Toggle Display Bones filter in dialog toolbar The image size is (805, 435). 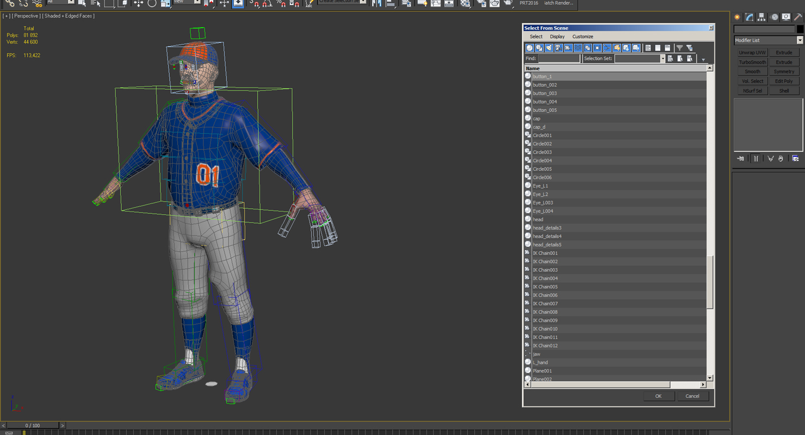pyautogui.click(x=607, y=48)
